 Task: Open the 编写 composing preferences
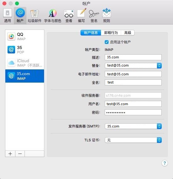point(81,15)
